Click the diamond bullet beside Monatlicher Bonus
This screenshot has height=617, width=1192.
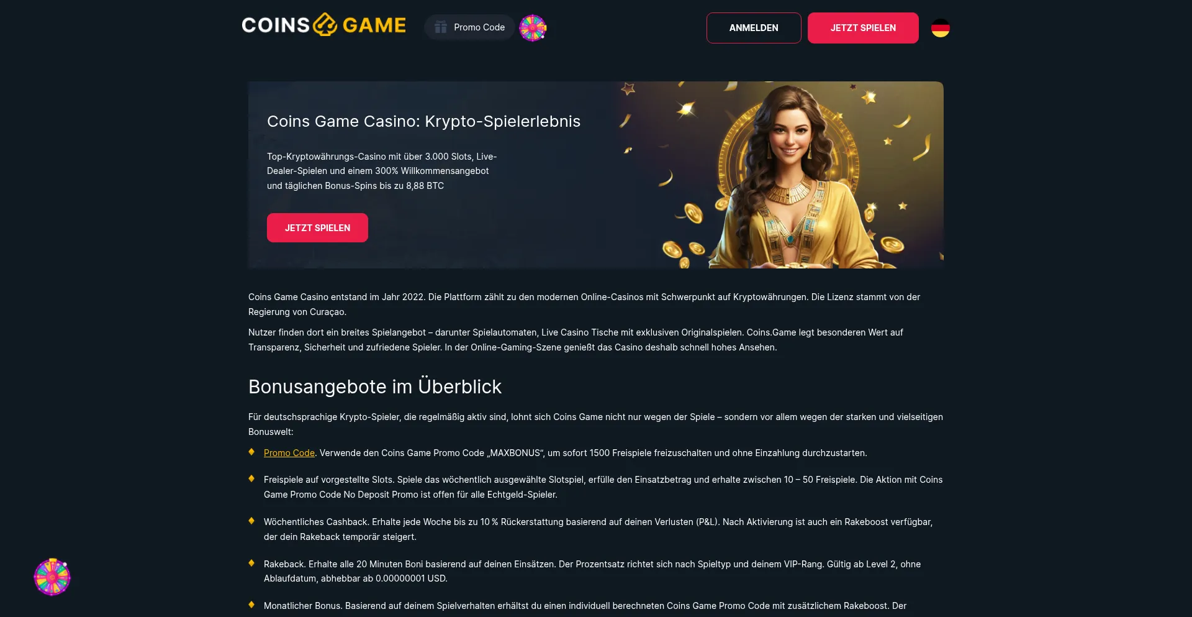point(251,605)
